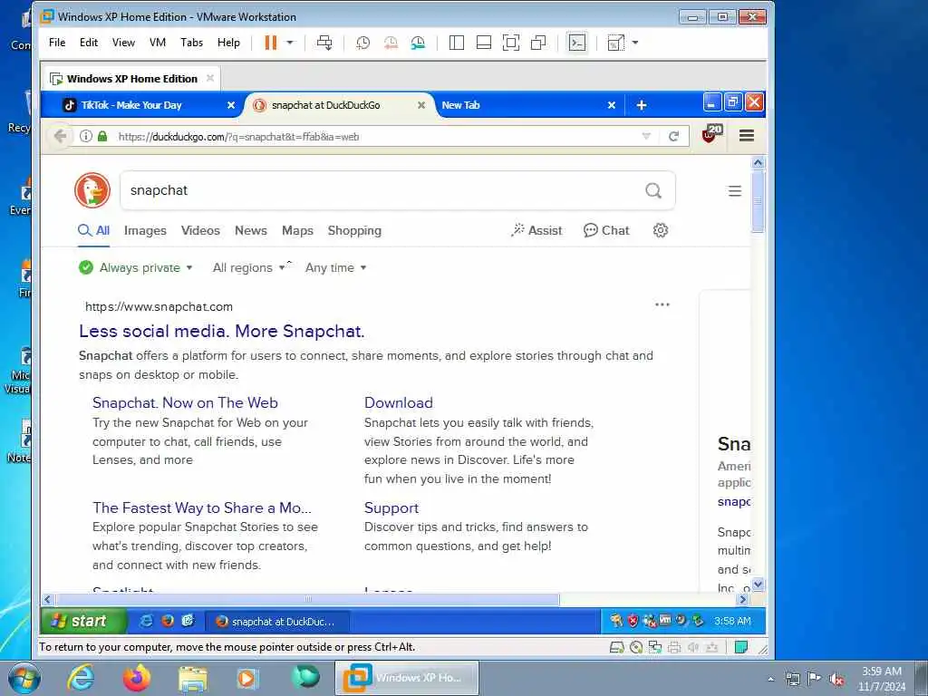Viewport: 928px width, 696px height.
Task: Pause the virtual machine with the orange pause icon
Action: 270,43
